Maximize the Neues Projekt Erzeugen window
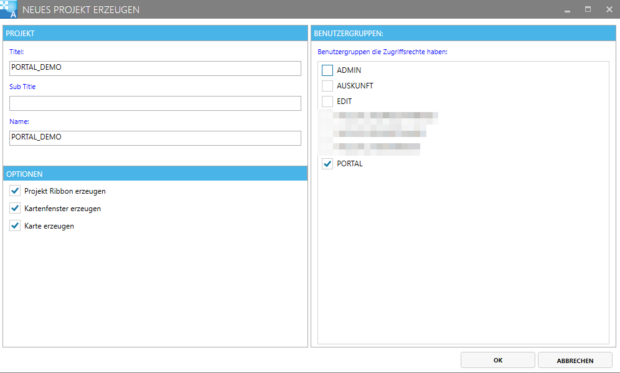 [588, 9]
